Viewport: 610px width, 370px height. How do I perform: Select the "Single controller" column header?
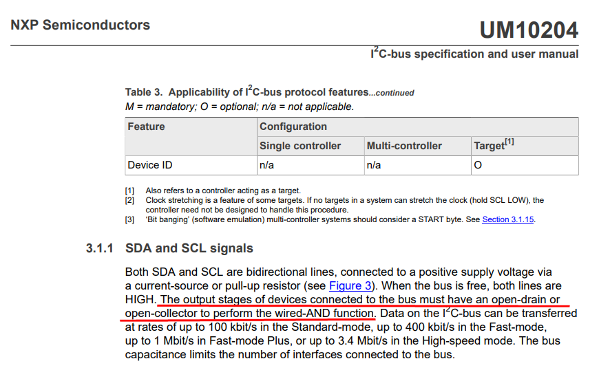pos(300,146)
